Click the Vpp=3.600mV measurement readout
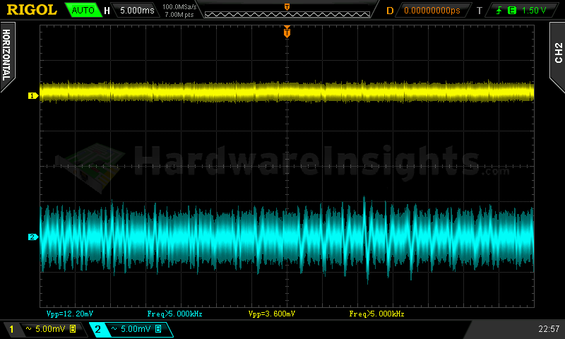Image resolution: width=565 pixels, height=339 pixels. point(272,313)
